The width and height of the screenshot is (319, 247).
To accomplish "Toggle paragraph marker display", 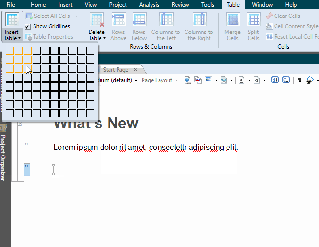I will point(300,80).
